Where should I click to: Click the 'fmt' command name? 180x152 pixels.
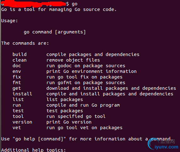pyautogui.click(x=17, y=83)
